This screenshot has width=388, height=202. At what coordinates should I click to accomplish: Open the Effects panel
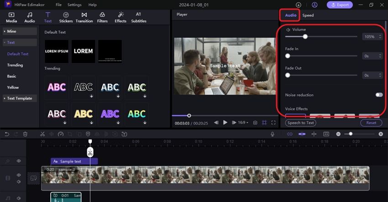click(x=121, y=17)
